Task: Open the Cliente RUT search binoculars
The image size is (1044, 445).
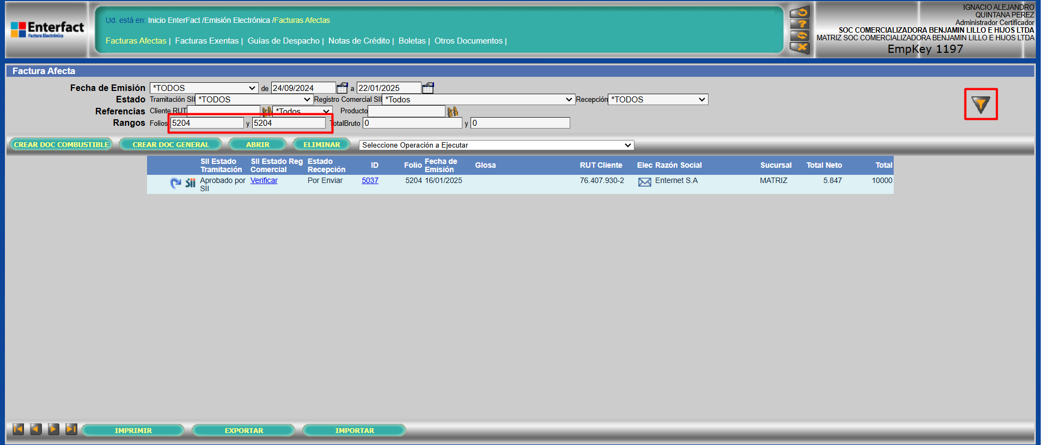Action: tap(267, 111)
